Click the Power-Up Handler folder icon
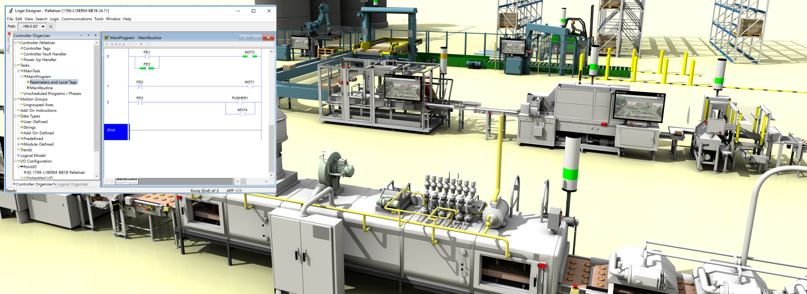 [22, 60]
